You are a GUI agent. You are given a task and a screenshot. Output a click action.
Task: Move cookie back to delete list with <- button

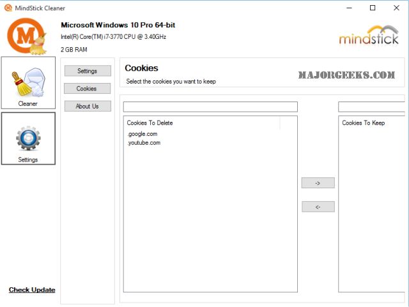click(318, 207)
